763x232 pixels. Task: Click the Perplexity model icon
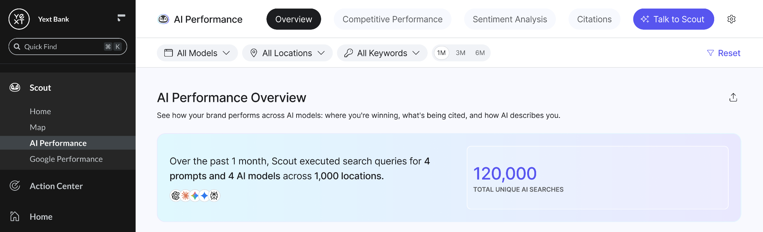214,196
